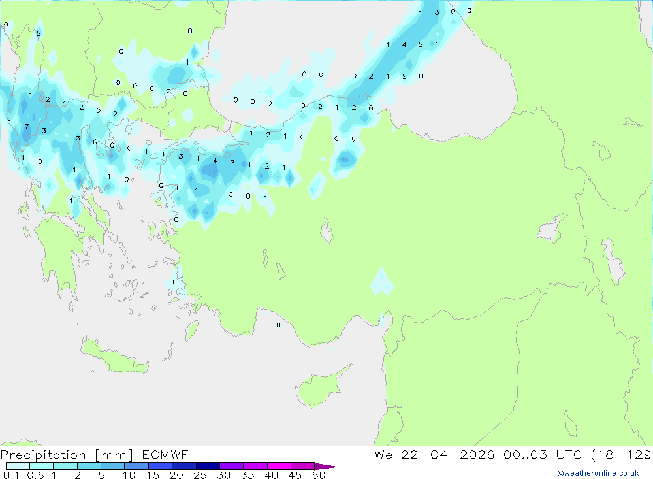Click the 40–45 mm magenta legend swatch
The width and height of the screenshot is (653, 479).
click(279, 466)
